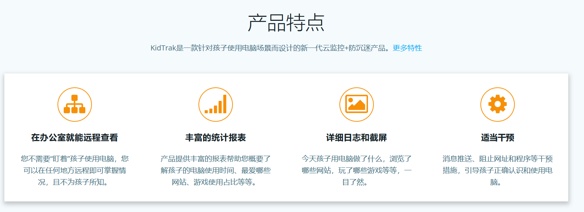The image size is (584, 212).
Task: Click the orange picture screenshot icon
Action: point(357,105)
